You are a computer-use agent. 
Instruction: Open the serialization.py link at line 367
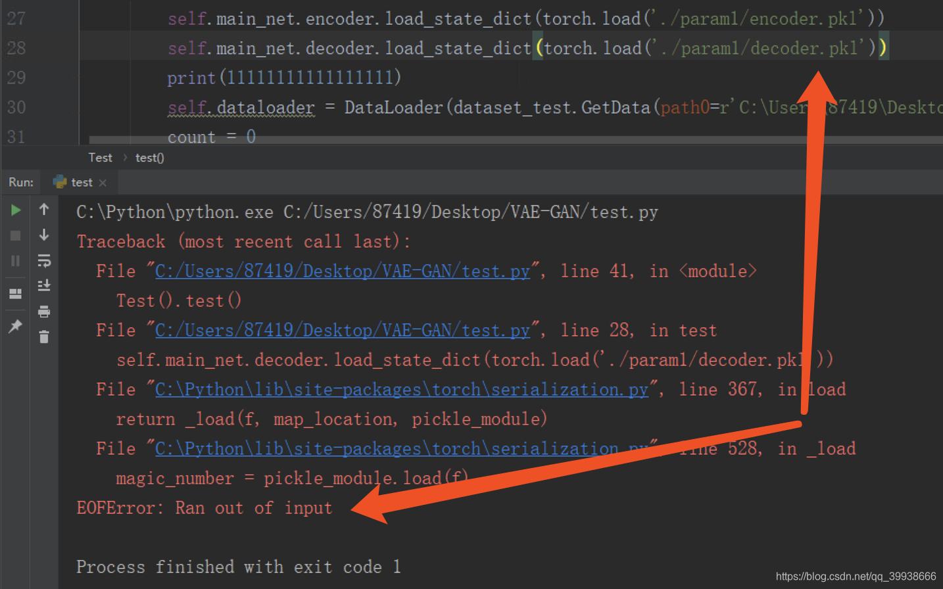402,389
